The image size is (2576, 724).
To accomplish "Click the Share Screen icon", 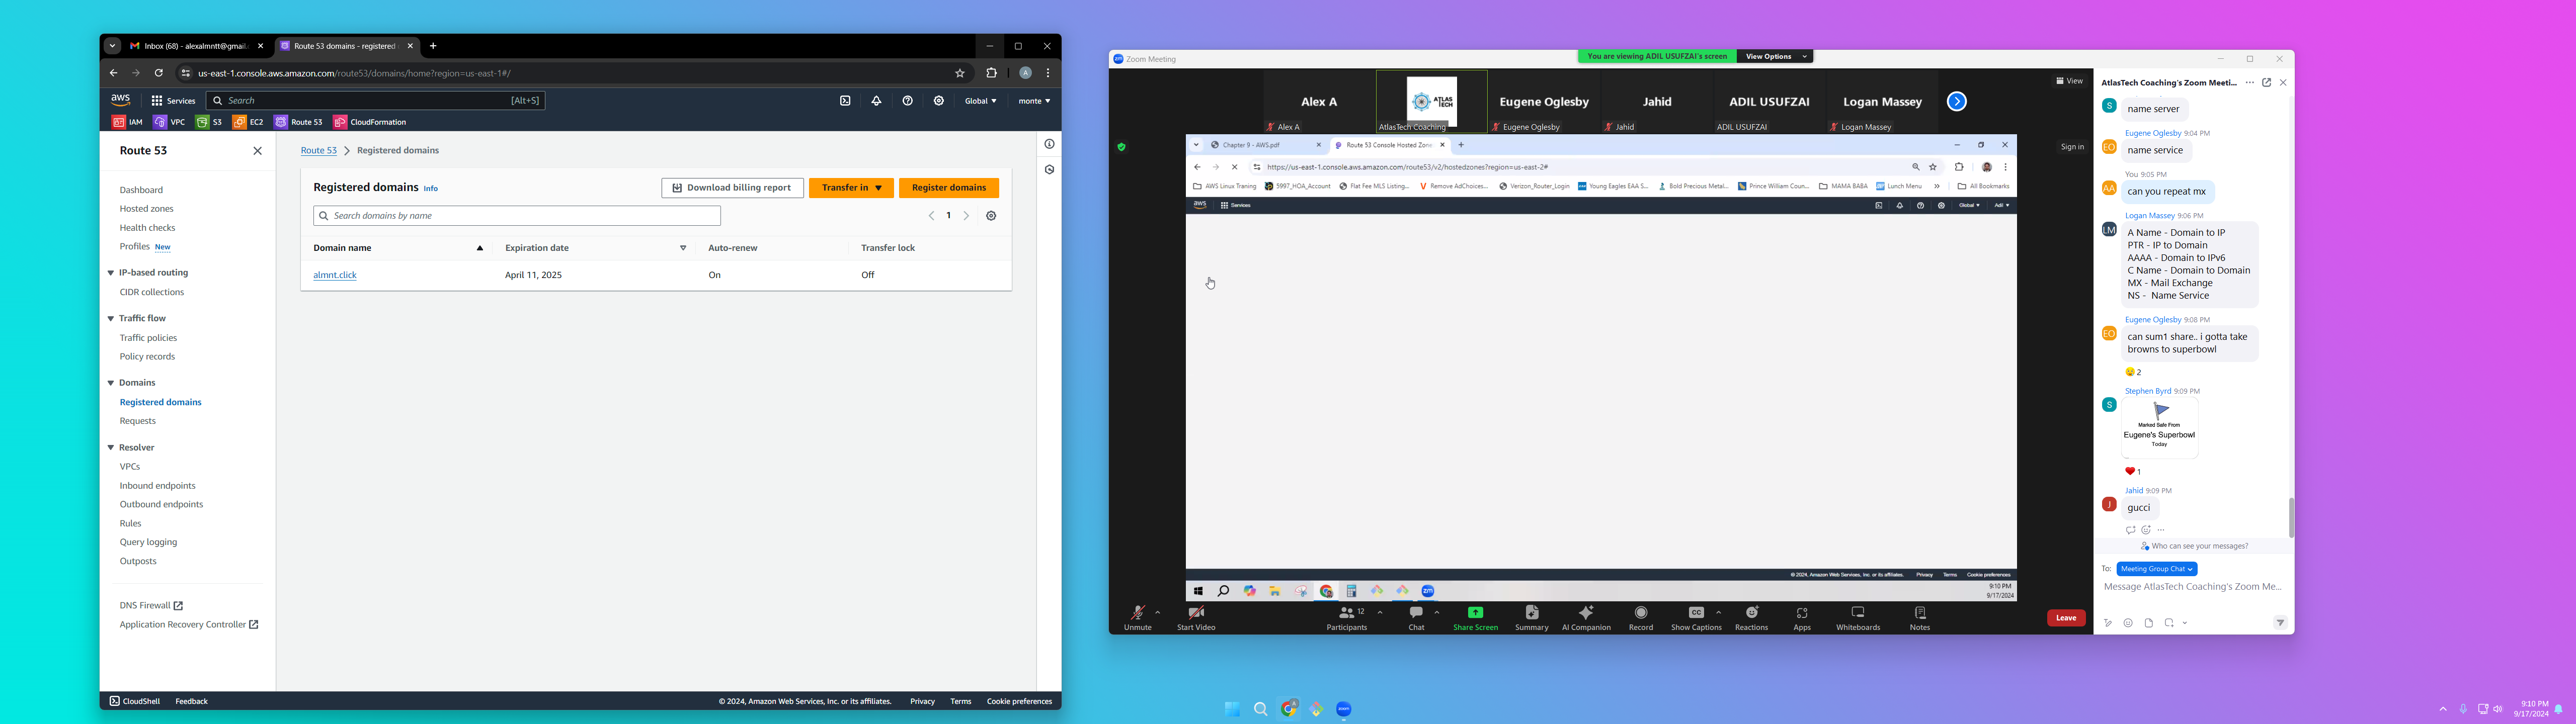I will pyautogui.click(x=1475, y=613).
